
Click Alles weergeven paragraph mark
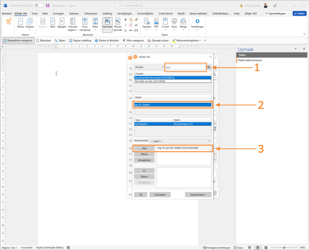133,41
